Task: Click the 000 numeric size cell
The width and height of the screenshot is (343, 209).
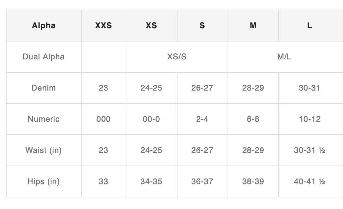Action: point(104,119)
